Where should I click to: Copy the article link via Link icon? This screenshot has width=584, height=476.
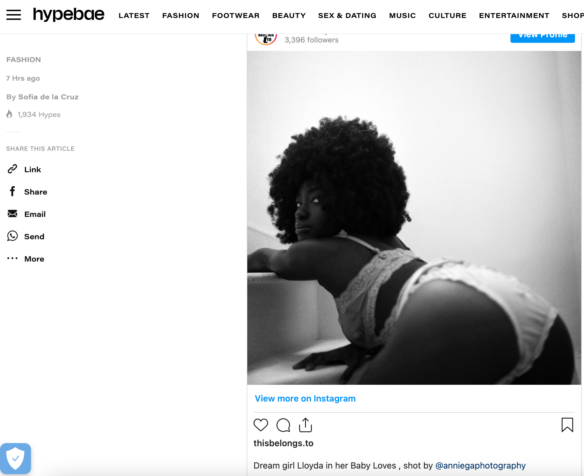(24, 169)
